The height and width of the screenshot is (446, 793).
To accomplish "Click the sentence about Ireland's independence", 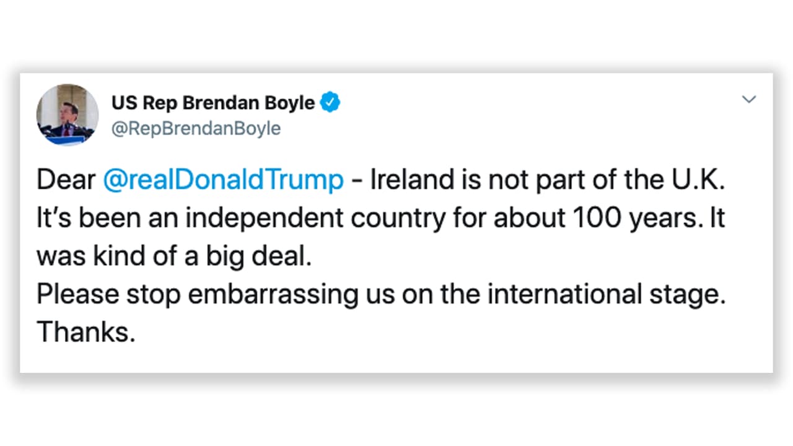I will (x=382, y=217).
